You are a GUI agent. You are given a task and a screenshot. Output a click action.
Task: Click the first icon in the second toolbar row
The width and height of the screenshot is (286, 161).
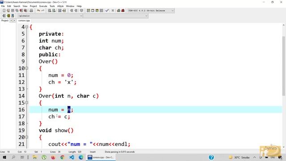coord(4,16)
